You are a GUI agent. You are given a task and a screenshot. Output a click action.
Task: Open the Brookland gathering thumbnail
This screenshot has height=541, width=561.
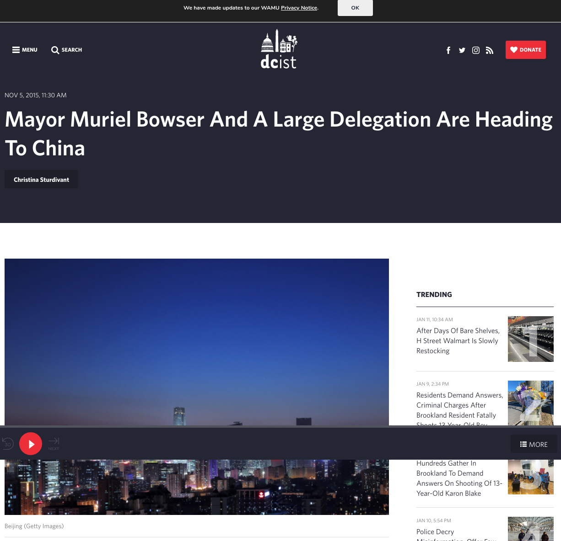(x=531, y=477)
